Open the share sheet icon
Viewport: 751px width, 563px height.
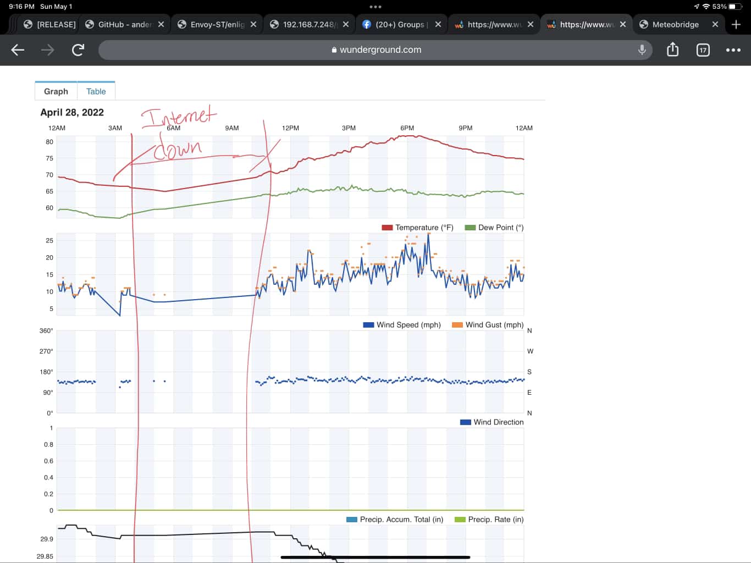click(x=672, y=50)
